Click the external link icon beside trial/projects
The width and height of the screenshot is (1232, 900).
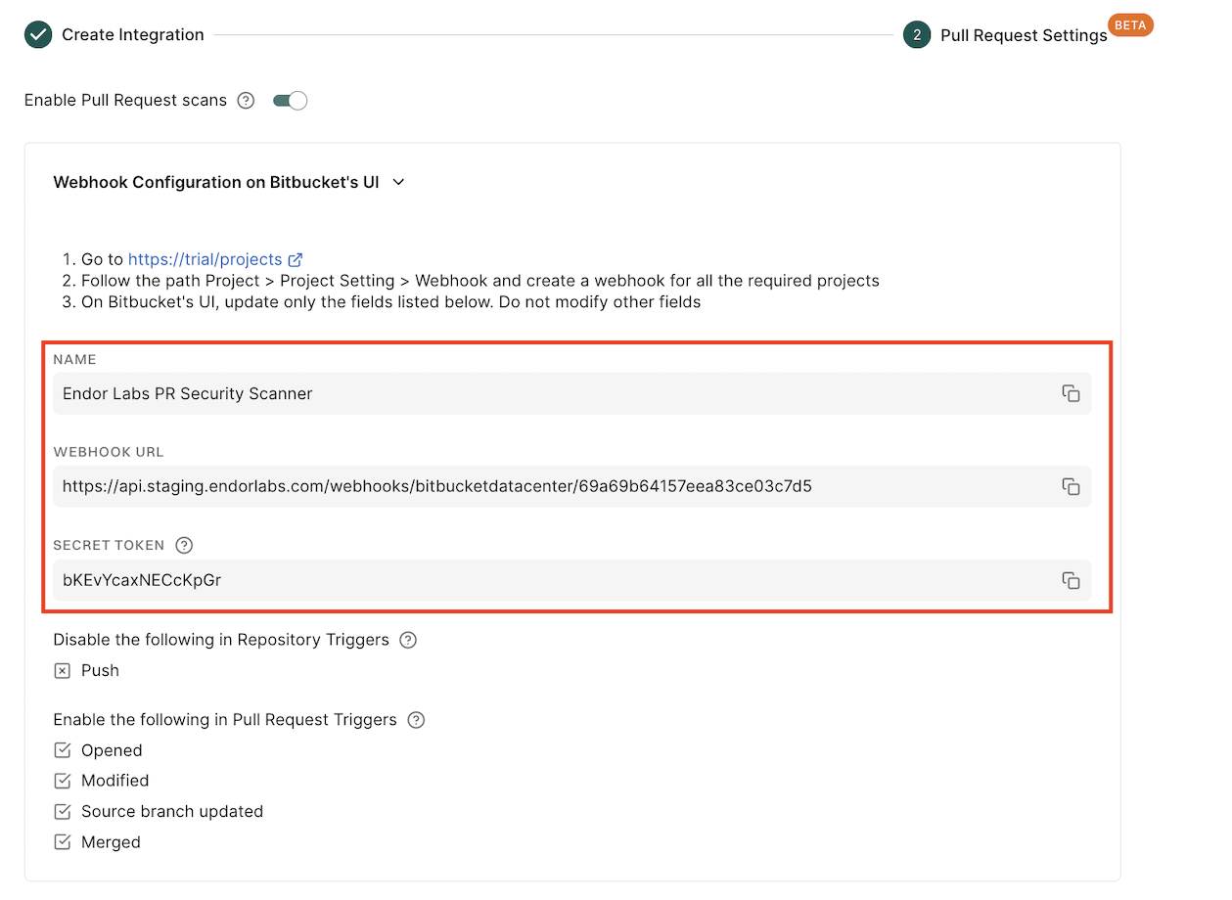pos(295,259)
